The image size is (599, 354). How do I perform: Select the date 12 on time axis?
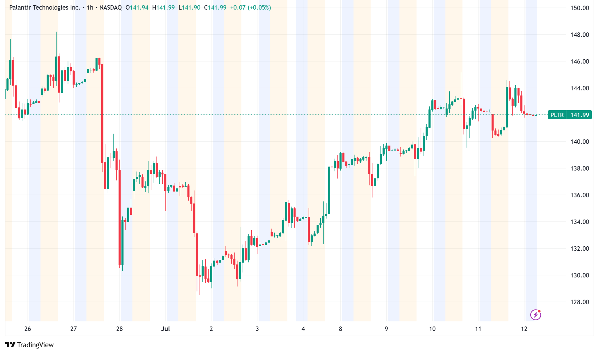point(524,329)
